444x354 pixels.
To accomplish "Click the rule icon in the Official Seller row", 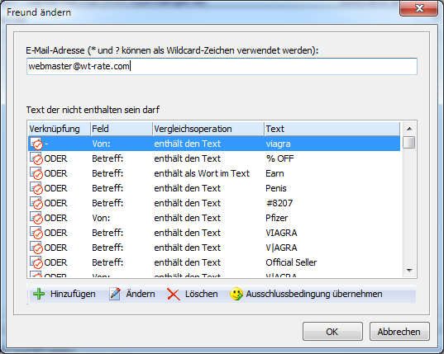I will tap(36, 262).
